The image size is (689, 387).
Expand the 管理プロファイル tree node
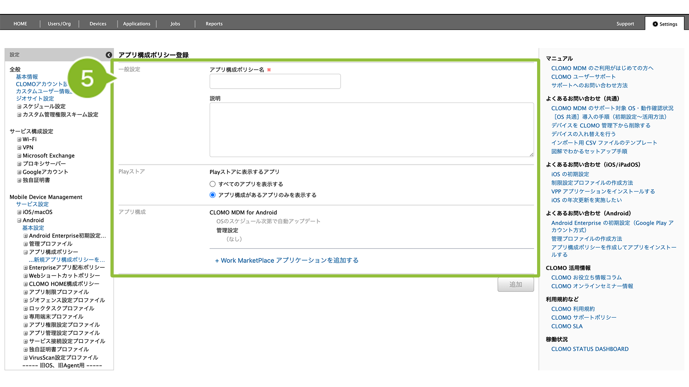(x=26, y=244)
